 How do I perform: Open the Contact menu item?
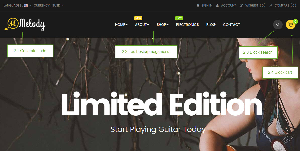click(231, 25)
